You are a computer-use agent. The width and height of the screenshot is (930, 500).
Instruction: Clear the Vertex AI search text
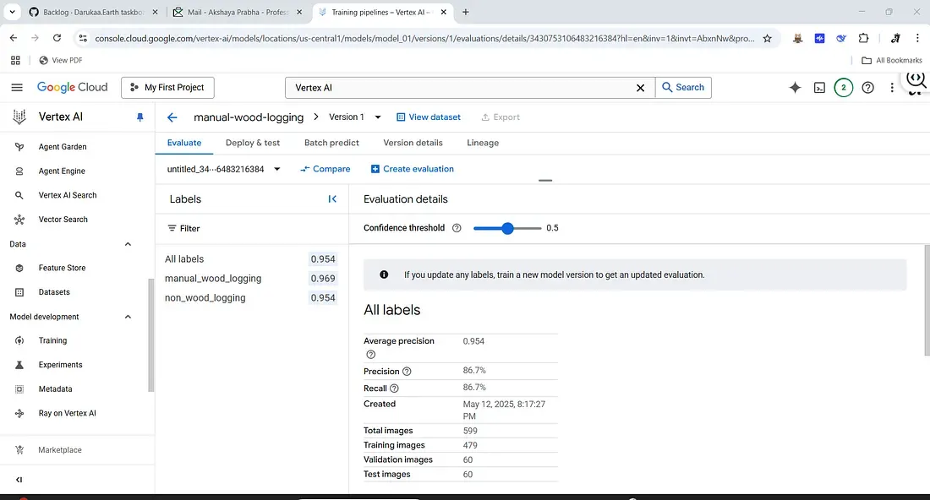pos(641,88)
